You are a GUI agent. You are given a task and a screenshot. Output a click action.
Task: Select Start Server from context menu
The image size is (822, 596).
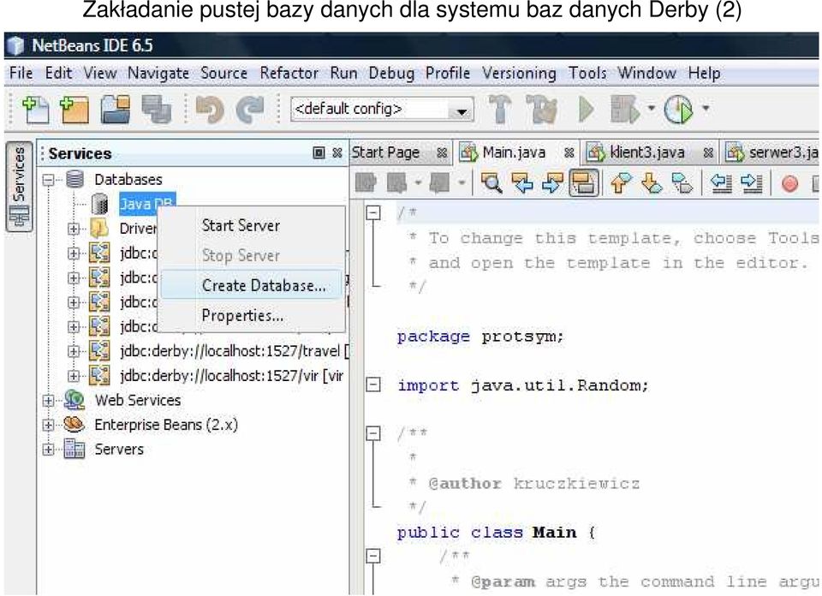[252, 225]
